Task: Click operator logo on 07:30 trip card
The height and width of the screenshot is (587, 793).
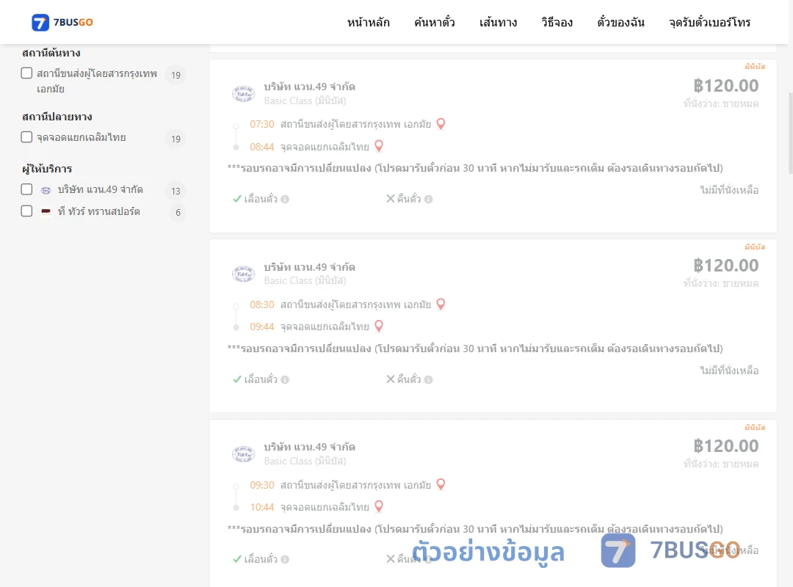Action: pyautogui.click(x=243, y=93)
